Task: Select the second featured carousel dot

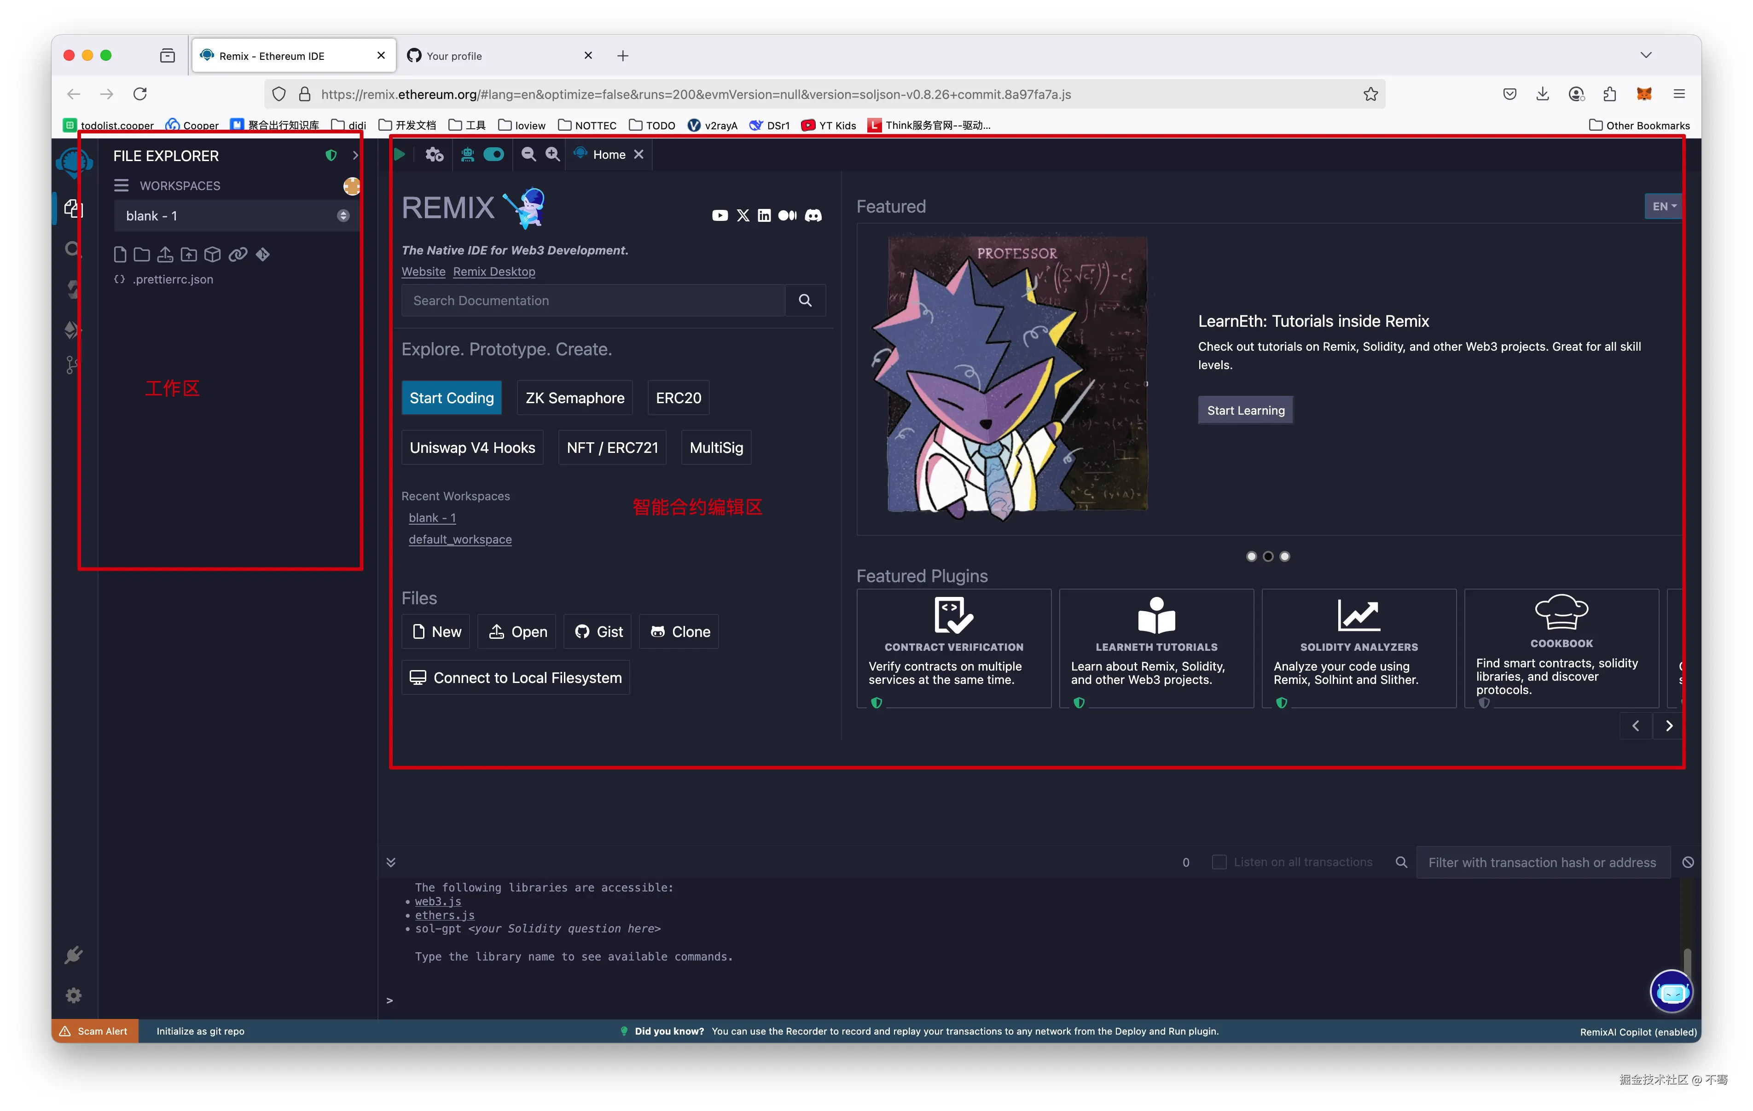Action: coord(1267,556)
